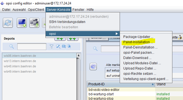Expand the opsi submenu entry
Viewport: 183px width, 100px height.
click(83, 34)
